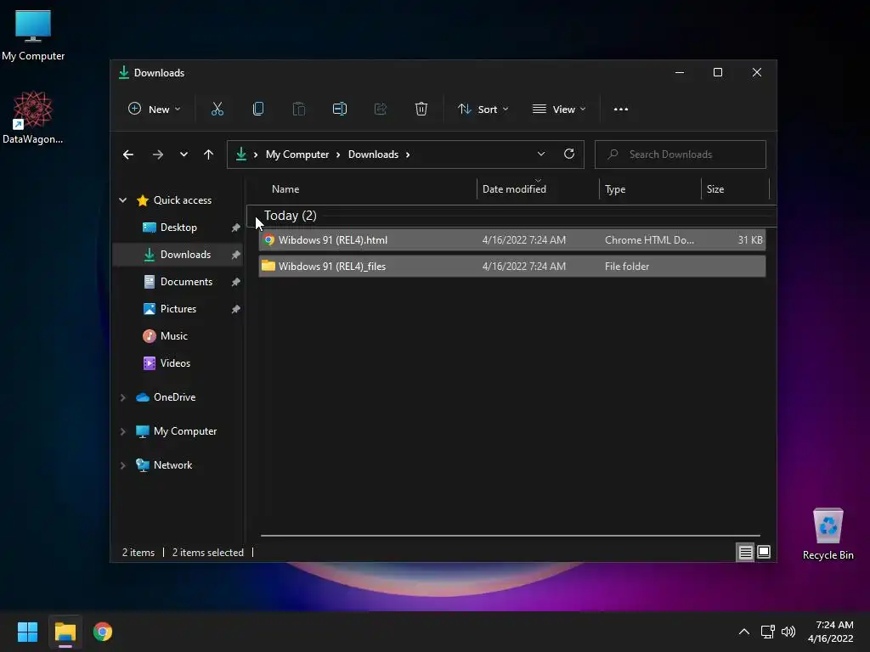Open the Sort options dropdown

483,110
